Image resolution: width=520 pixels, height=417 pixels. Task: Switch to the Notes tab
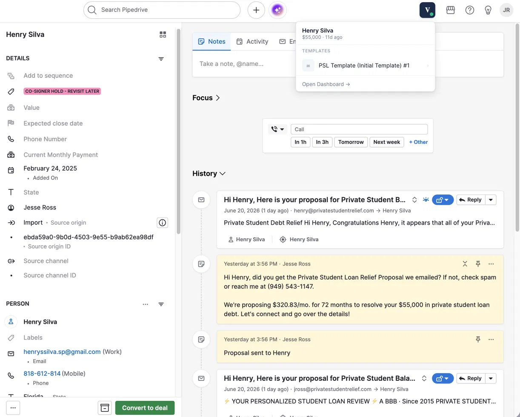pyautogui.click(x=211, y=41)
